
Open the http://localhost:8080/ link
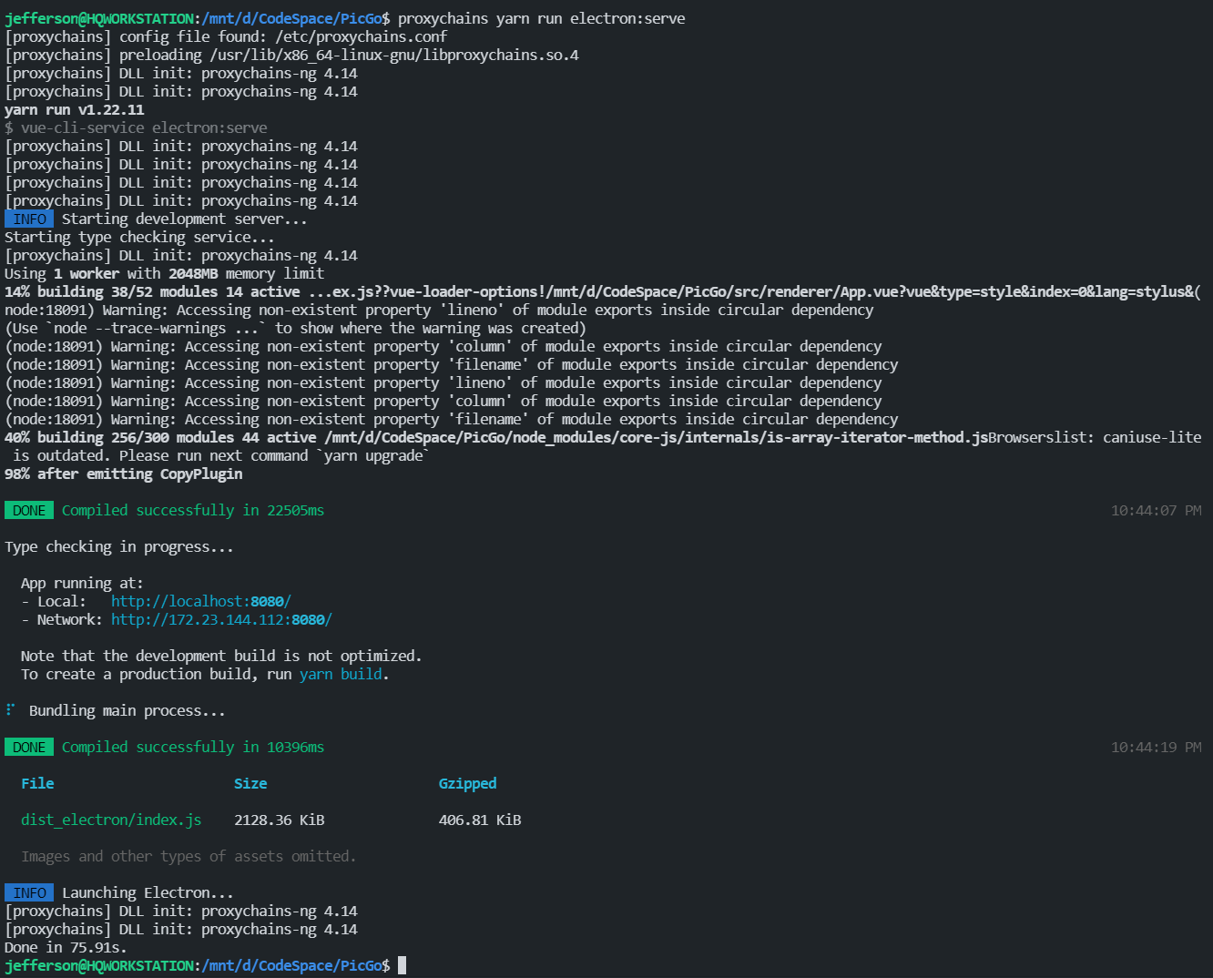point(200,601)
